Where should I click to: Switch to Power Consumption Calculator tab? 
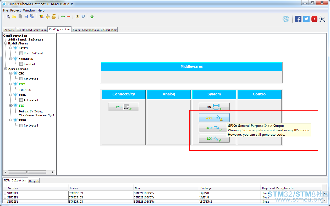(x=95, y=30)
